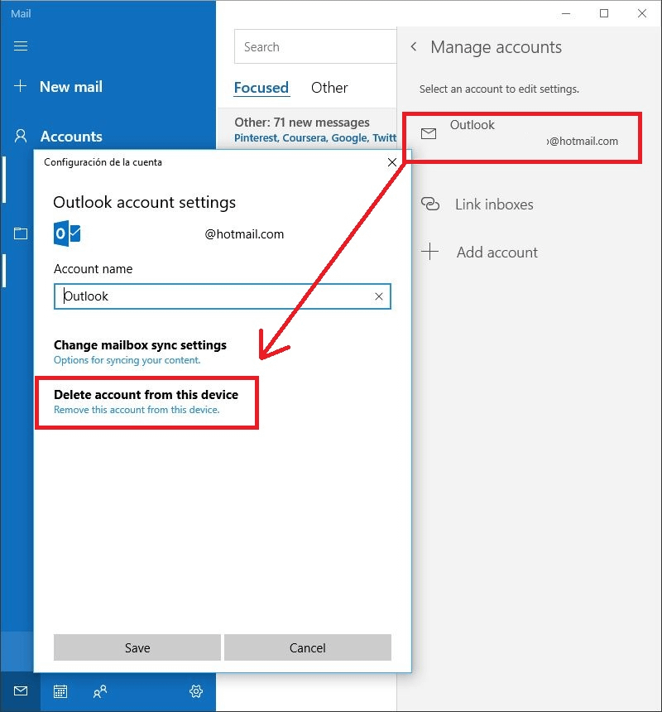Viewport: 662px width, 712px height.
Task: Switch to the Calendar app icon
Action: click(x=59, y=691)
